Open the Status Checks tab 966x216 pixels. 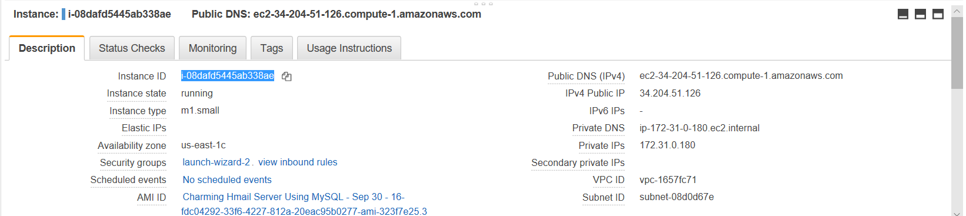pos(132,48)
